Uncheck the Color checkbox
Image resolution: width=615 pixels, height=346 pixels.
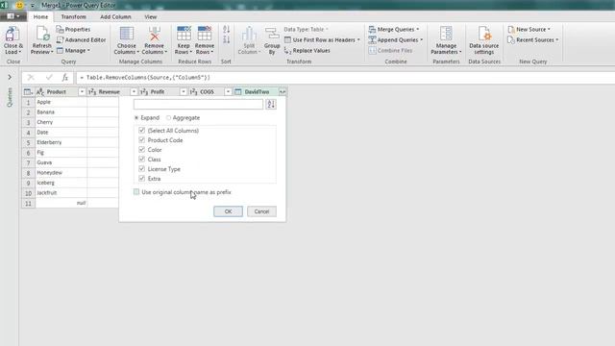142,150
